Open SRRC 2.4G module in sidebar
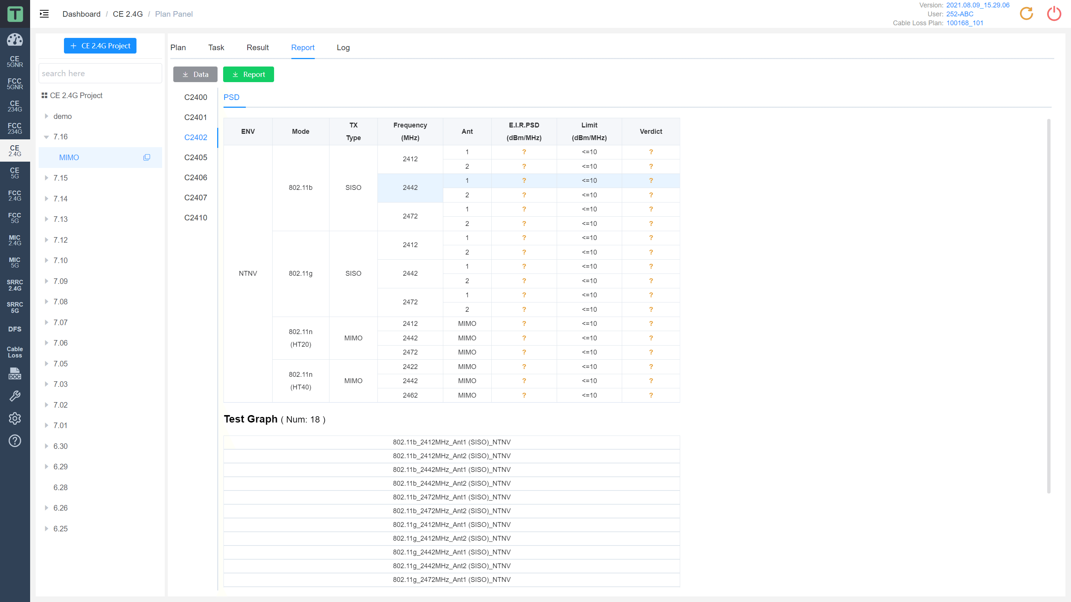This screenshot has height=602, width=1071. point(15,285)
